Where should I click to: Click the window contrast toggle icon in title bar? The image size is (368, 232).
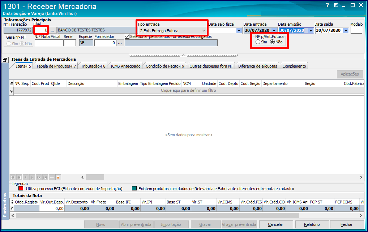(x=336, y=5)
